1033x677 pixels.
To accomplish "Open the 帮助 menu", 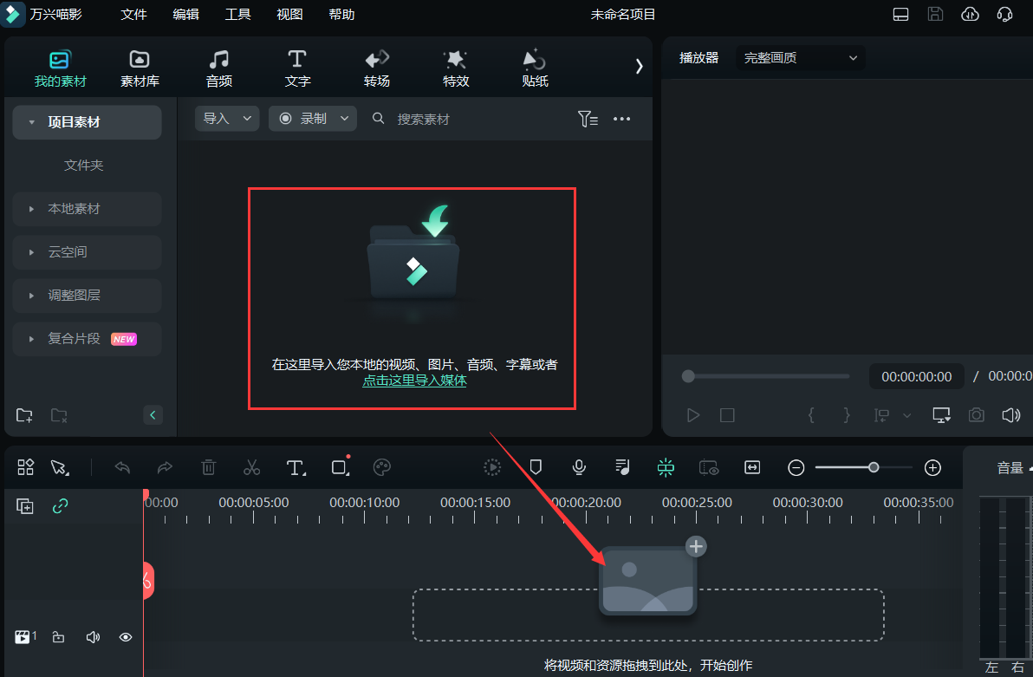I will tap(341, 14).
